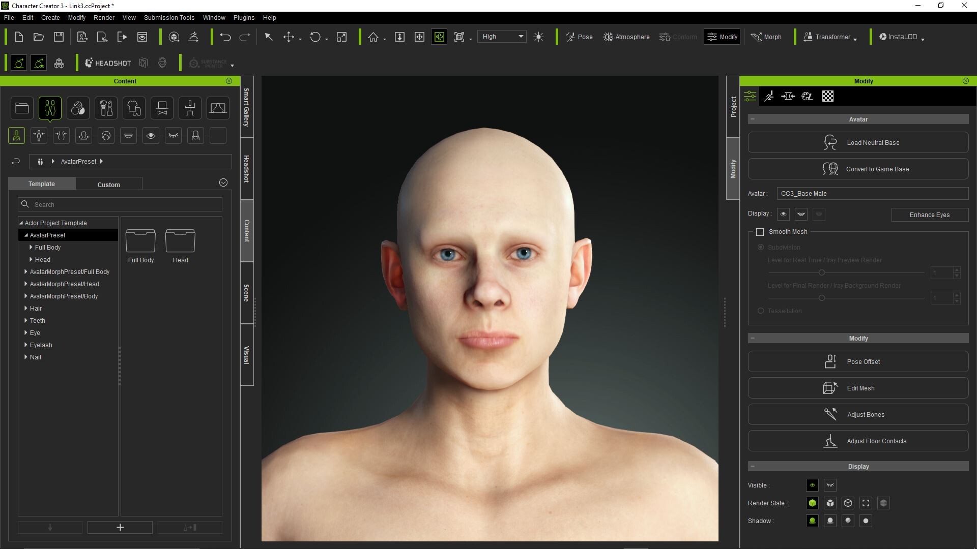The height and width of the screenshot is (549, 977).
Task: Expand the Eyelash tree node
Action: [x=26, y=345]
